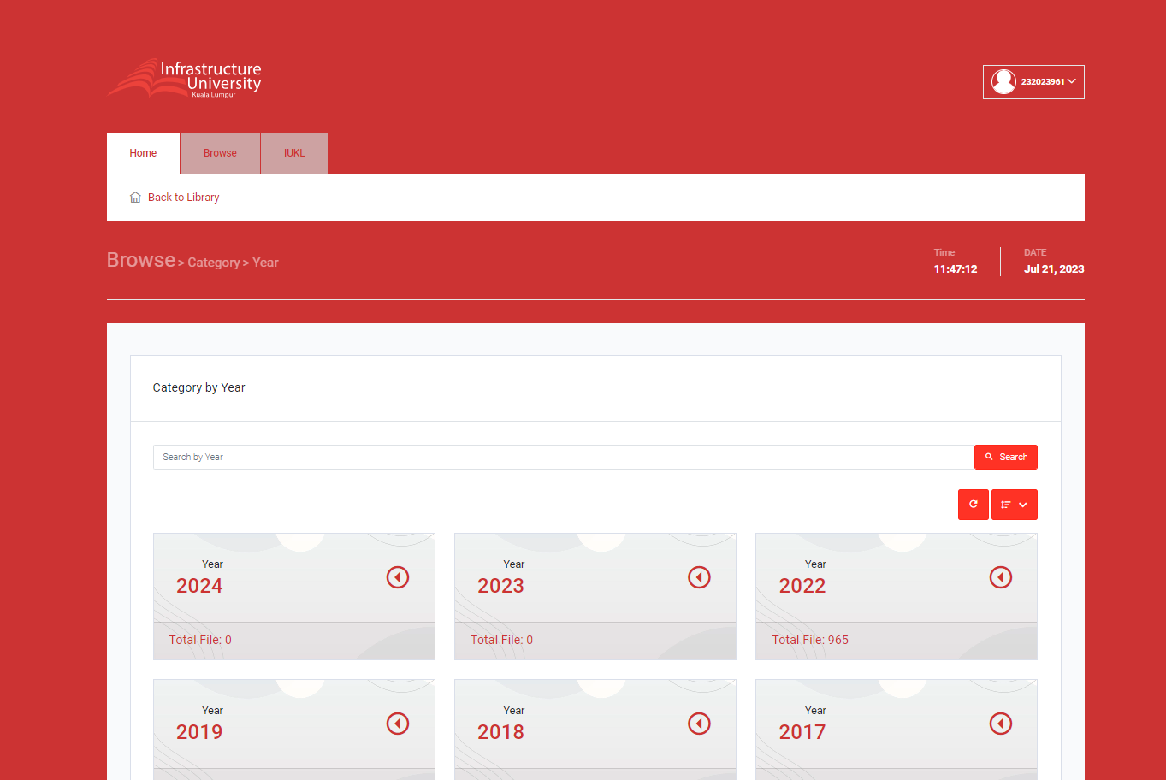Click the refresh icon button
The image size is (1166, 780).
974,505
